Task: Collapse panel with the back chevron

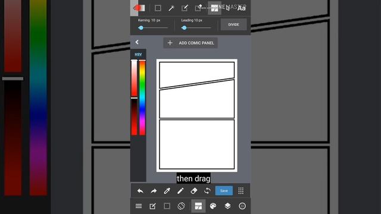Action: tap(137, 42)
